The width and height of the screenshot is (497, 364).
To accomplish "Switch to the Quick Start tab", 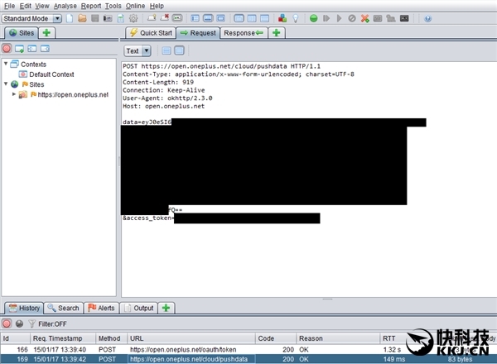I will [x=150, y=33].
